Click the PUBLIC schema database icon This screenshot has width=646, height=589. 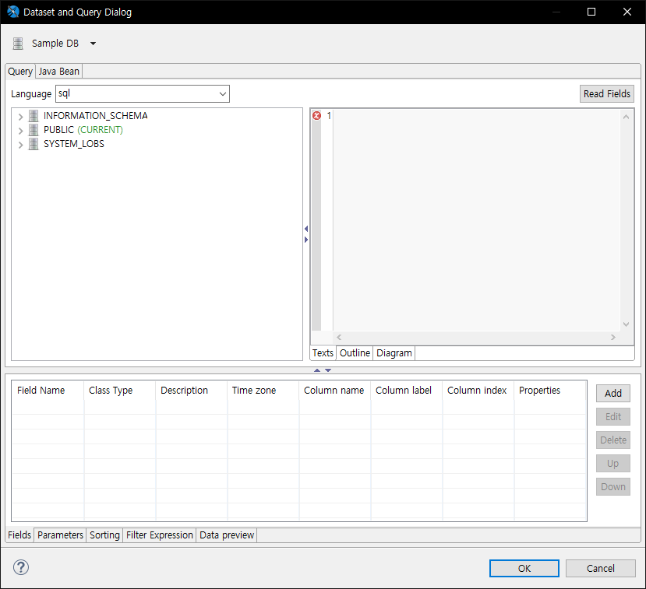[x=34, y=130]
